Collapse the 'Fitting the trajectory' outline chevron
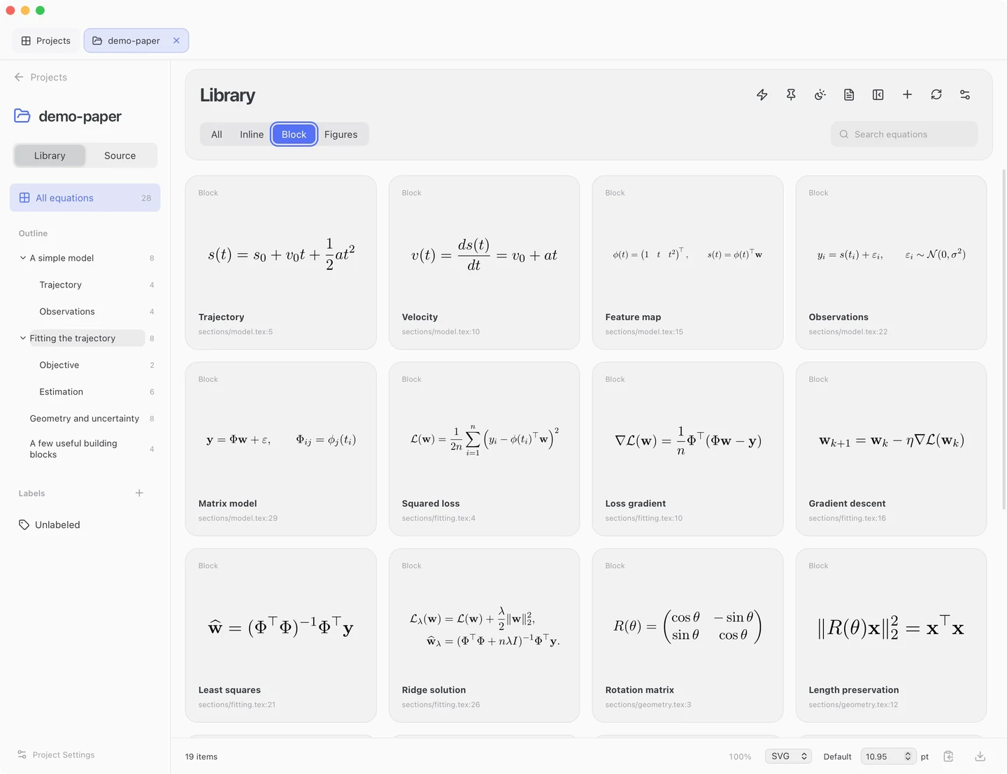The image size is (1007, 774). [x=23, y=338]
